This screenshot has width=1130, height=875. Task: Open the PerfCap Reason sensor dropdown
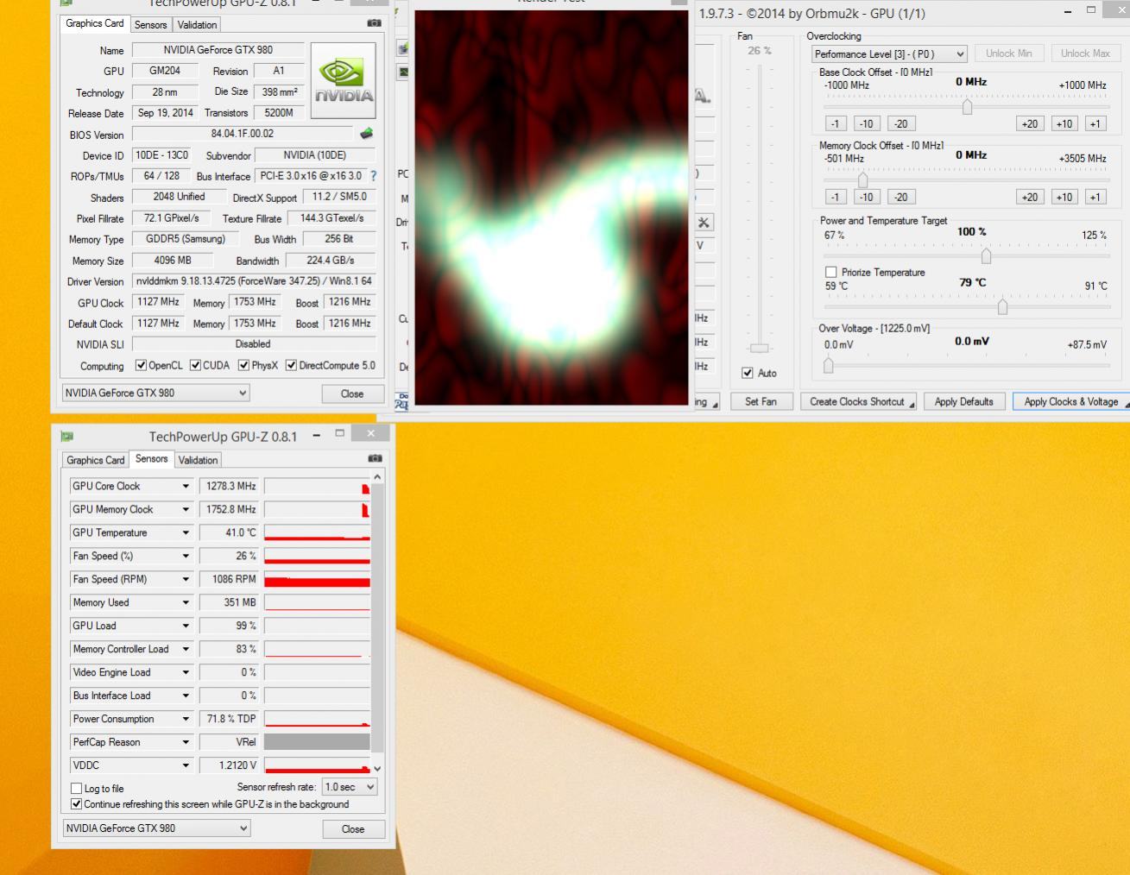click(186, 743)
